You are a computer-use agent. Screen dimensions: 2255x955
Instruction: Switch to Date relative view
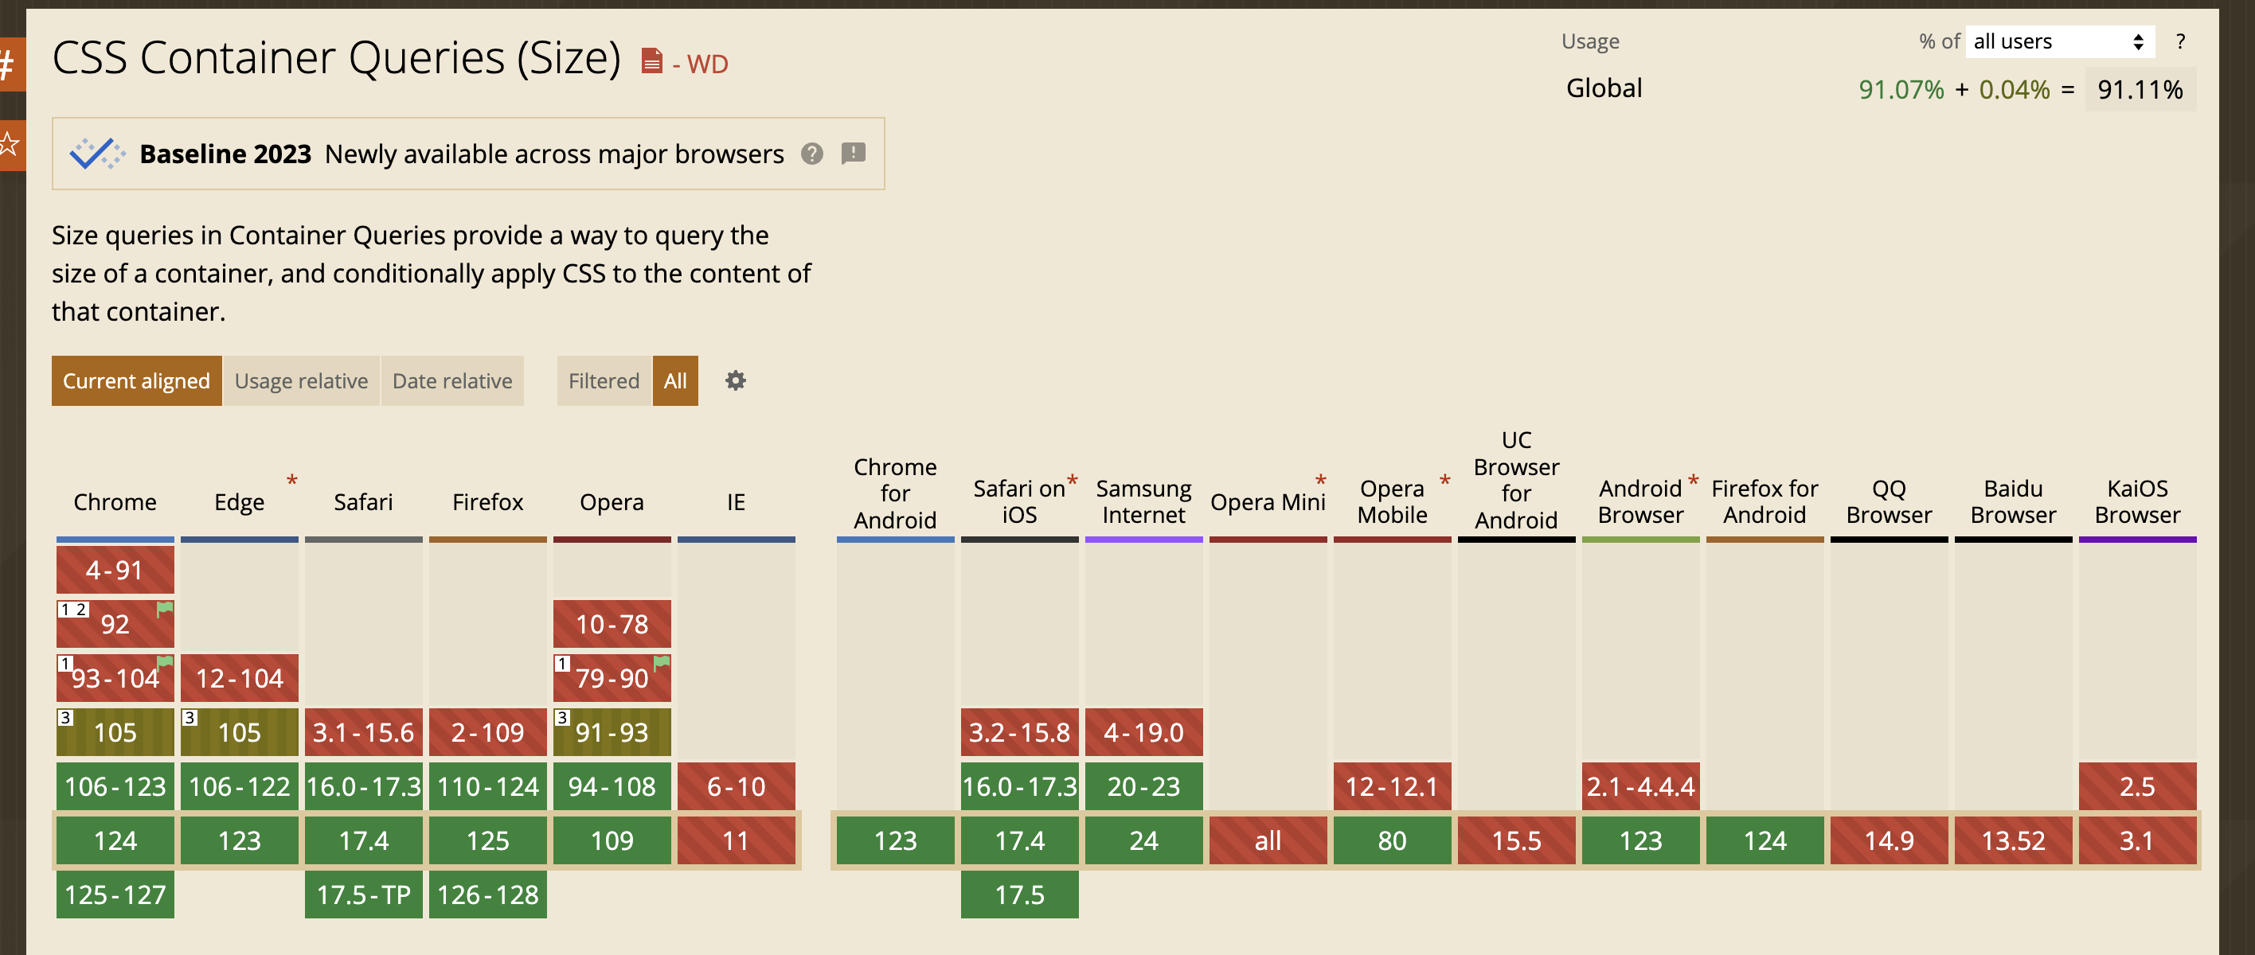(x=451, y=380)
